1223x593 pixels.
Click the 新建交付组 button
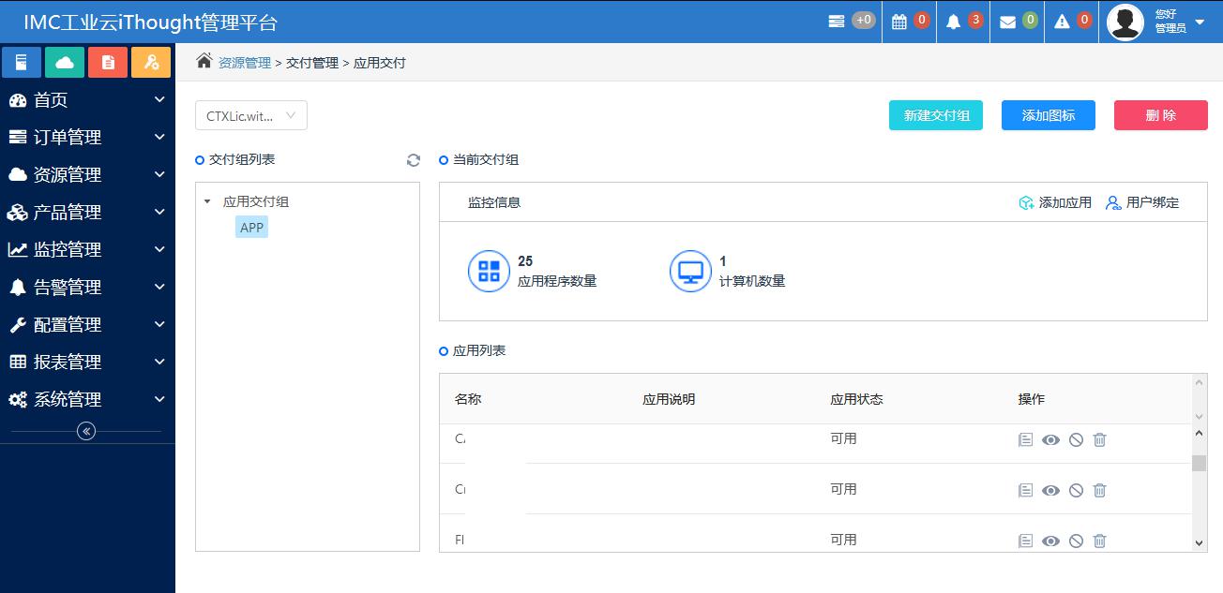click(x=936, y=115)
